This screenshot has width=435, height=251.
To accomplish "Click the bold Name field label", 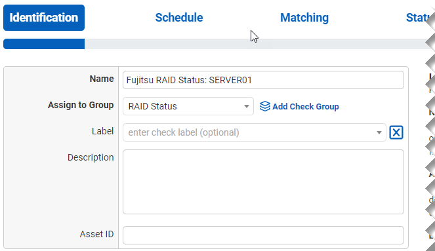I will (102, 79).
